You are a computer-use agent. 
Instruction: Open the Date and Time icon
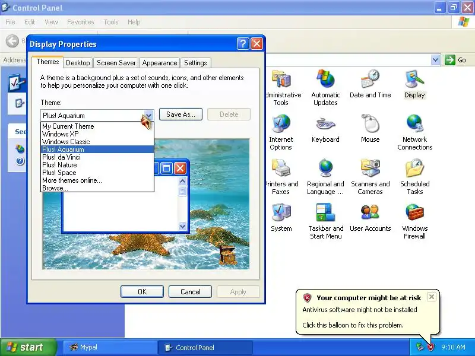tap(370, 79)
